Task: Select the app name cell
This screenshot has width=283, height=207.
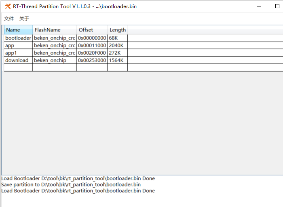Action: click(x=18, y=45)
